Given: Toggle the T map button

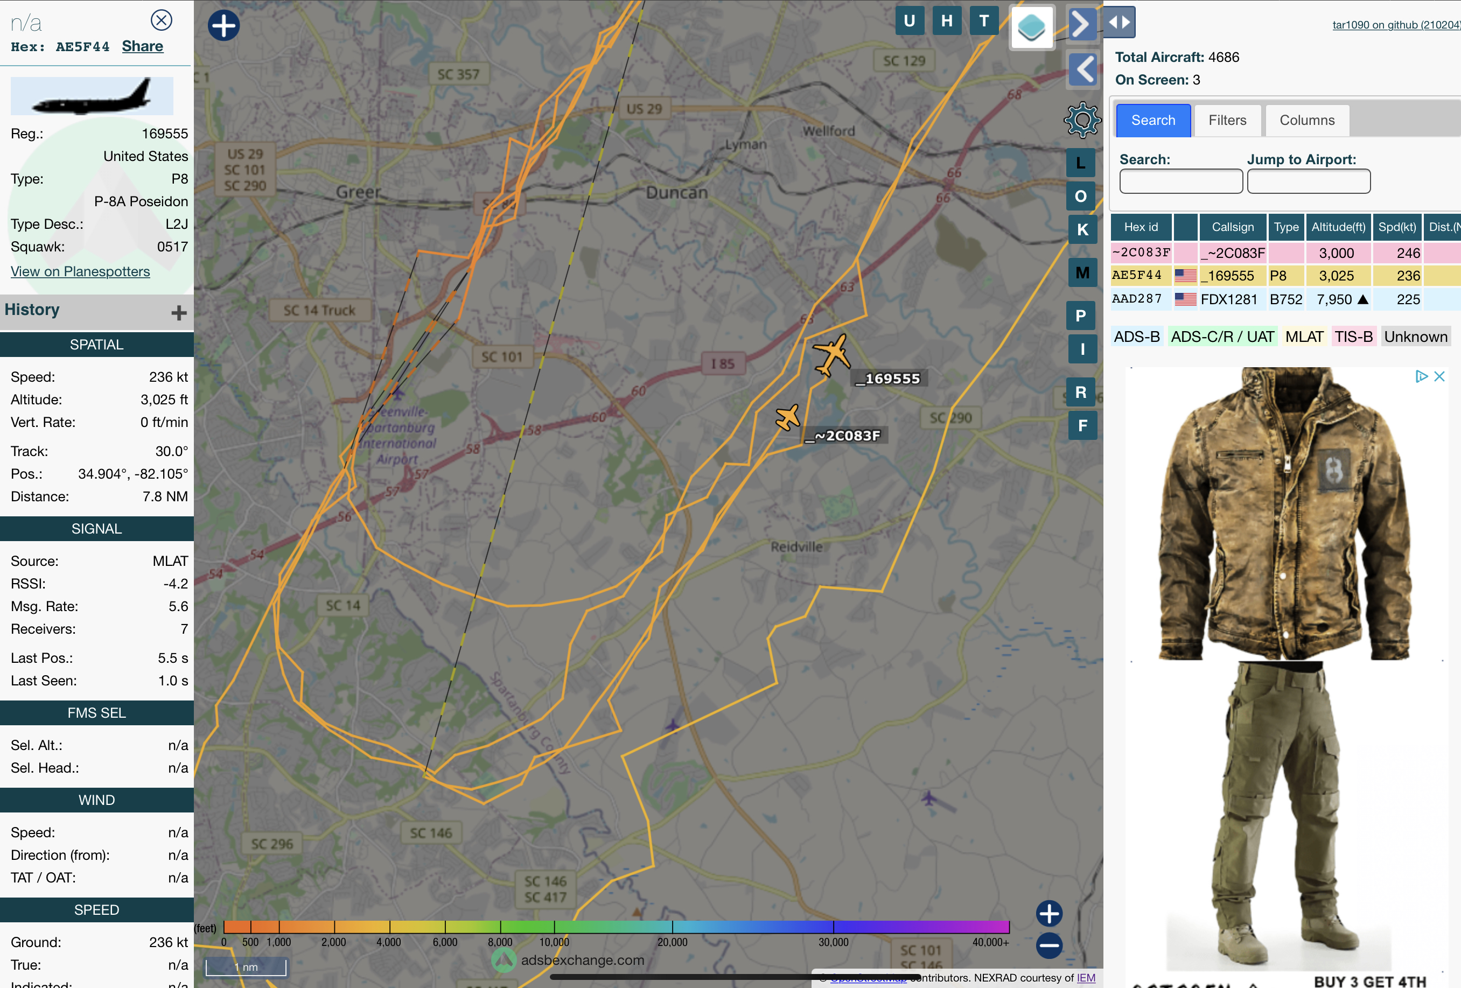Looking at the screenshot, I should pyautogui.click(x=984, y=21).
